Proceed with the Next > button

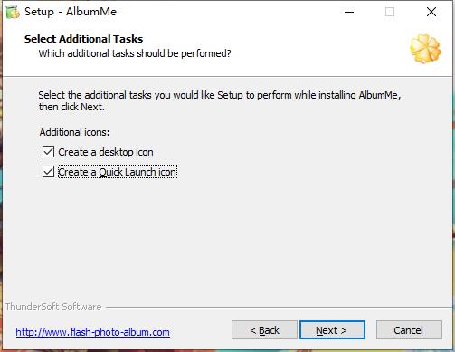332,330
